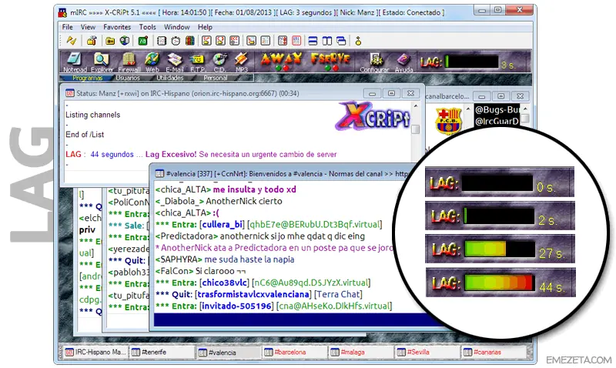The width and height of the screenshot is (616, 368).
Task: Click the Status window scroll up arrow
Action: coord(415,106)
